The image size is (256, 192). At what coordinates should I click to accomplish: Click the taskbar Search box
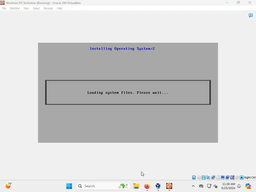click(103, 186)
